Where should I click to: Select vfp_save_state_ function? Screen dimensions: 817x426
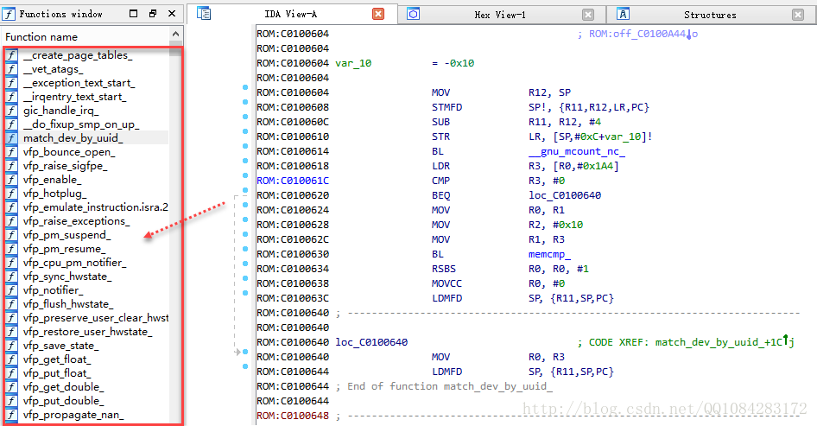pyautogui.click(x=61, y=346)
